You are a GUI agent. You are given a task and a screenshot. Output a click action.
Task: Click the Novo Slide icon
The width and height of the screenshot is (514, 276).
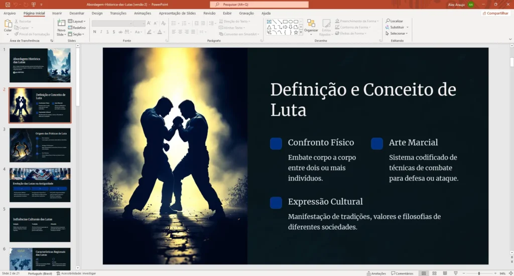tap(61, 24)
